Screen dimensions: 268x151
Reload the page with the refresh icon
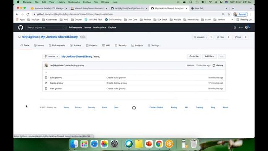(28, 14)
